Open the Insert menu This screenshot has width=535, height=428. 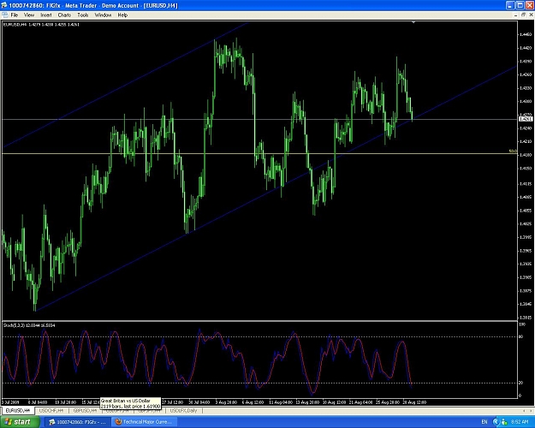tap(46, 15)
